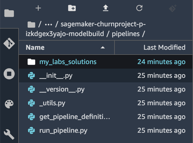
Task: Sort files by Name column
Action: [67, 47]
